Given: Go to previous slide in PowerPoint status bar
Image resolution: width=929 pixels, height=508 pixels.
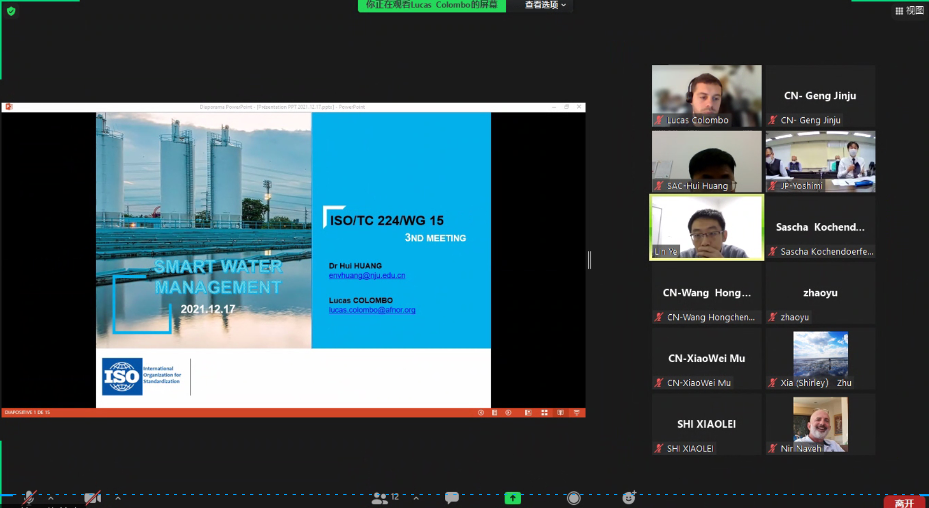Looking at the screenshot, I should tap(481, 412).
